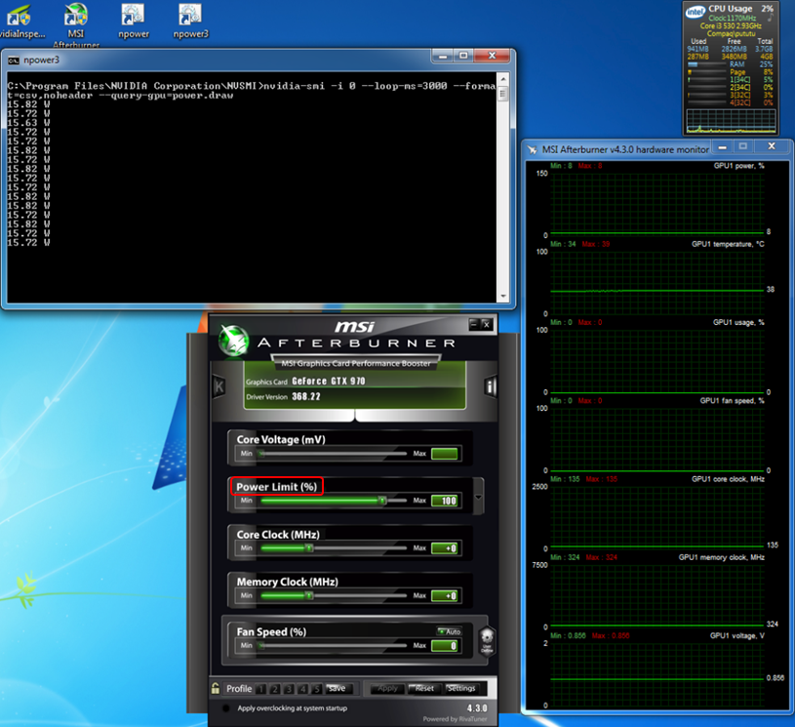Open the npower3 console window system menu
Image resolution: width=795 pixels, height=727 pixels.
pos(13,60)
